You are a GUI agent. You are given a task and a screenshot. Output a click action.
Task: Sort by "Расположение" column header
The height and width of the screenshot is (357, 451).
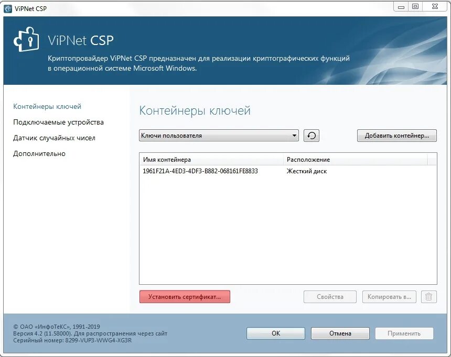point(356,160)
